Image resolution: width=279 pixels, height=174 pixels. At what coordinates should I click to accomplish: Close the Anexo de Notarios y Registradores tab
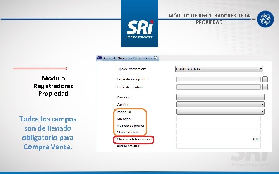point(155,58)
